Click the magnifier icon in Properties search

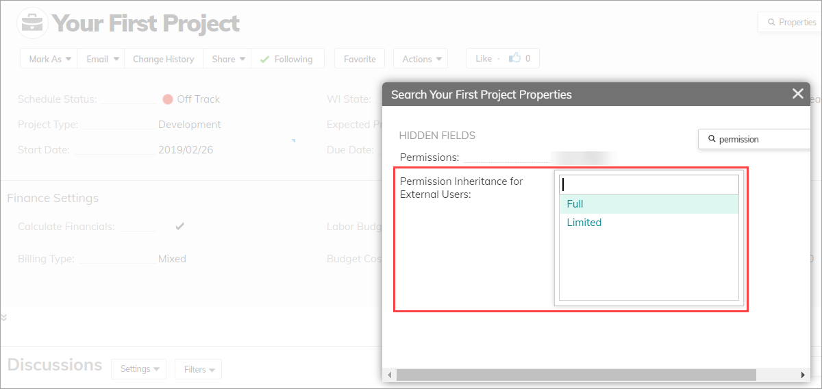click(x=712, y=139)
